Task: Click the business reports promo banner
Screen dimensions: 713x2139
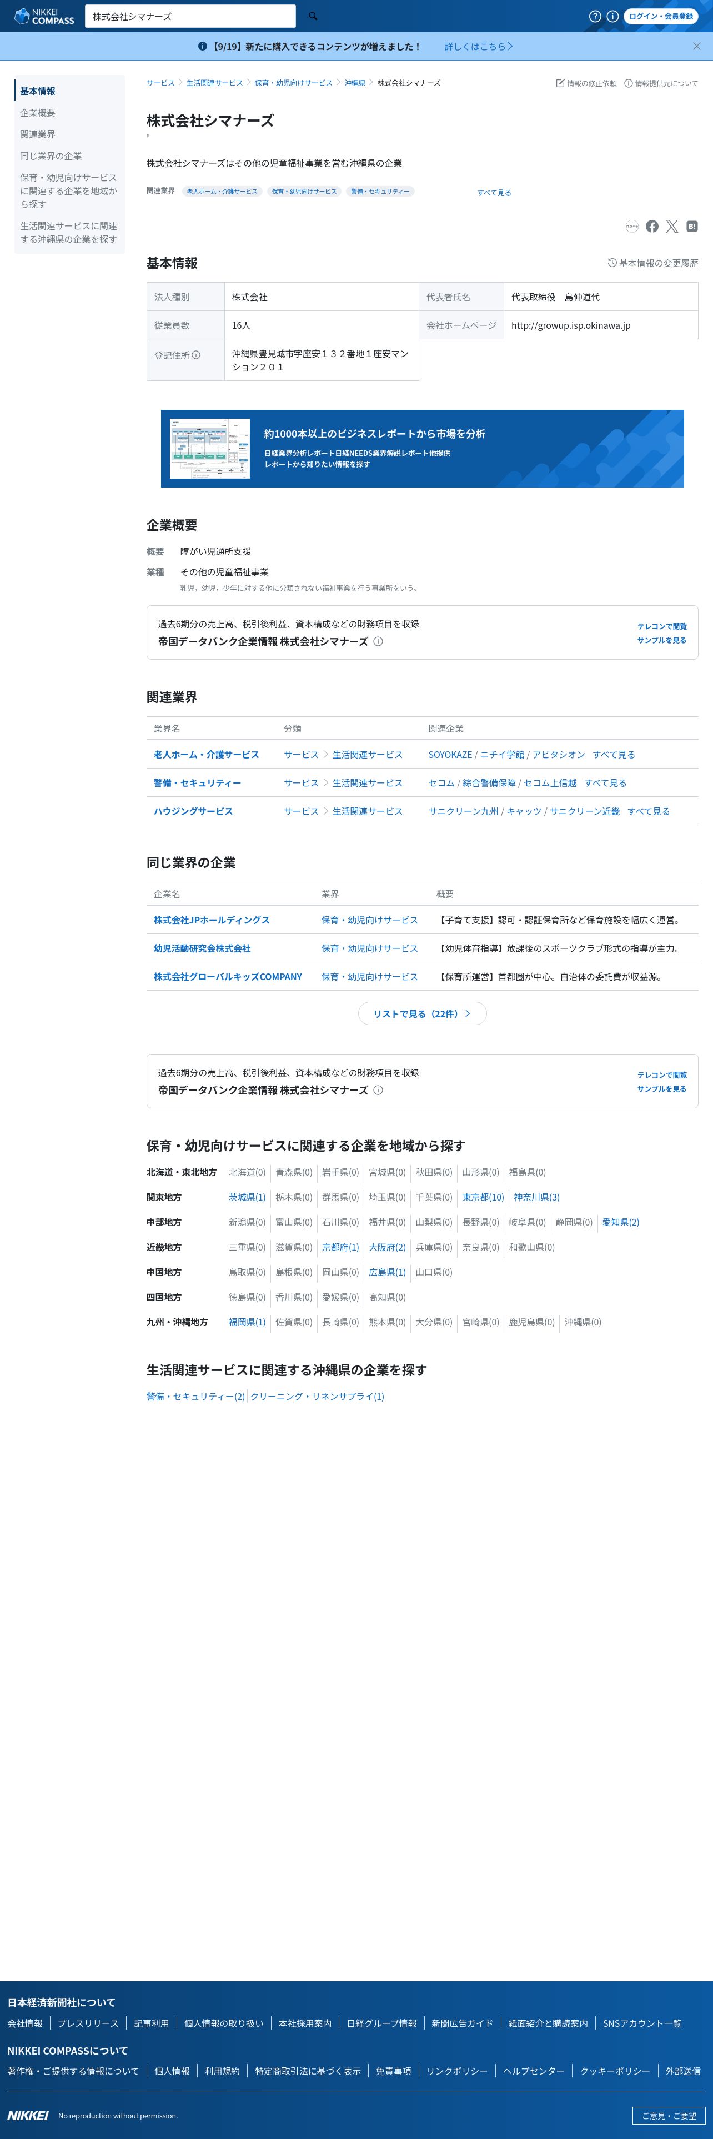Action: coord(421,448)
